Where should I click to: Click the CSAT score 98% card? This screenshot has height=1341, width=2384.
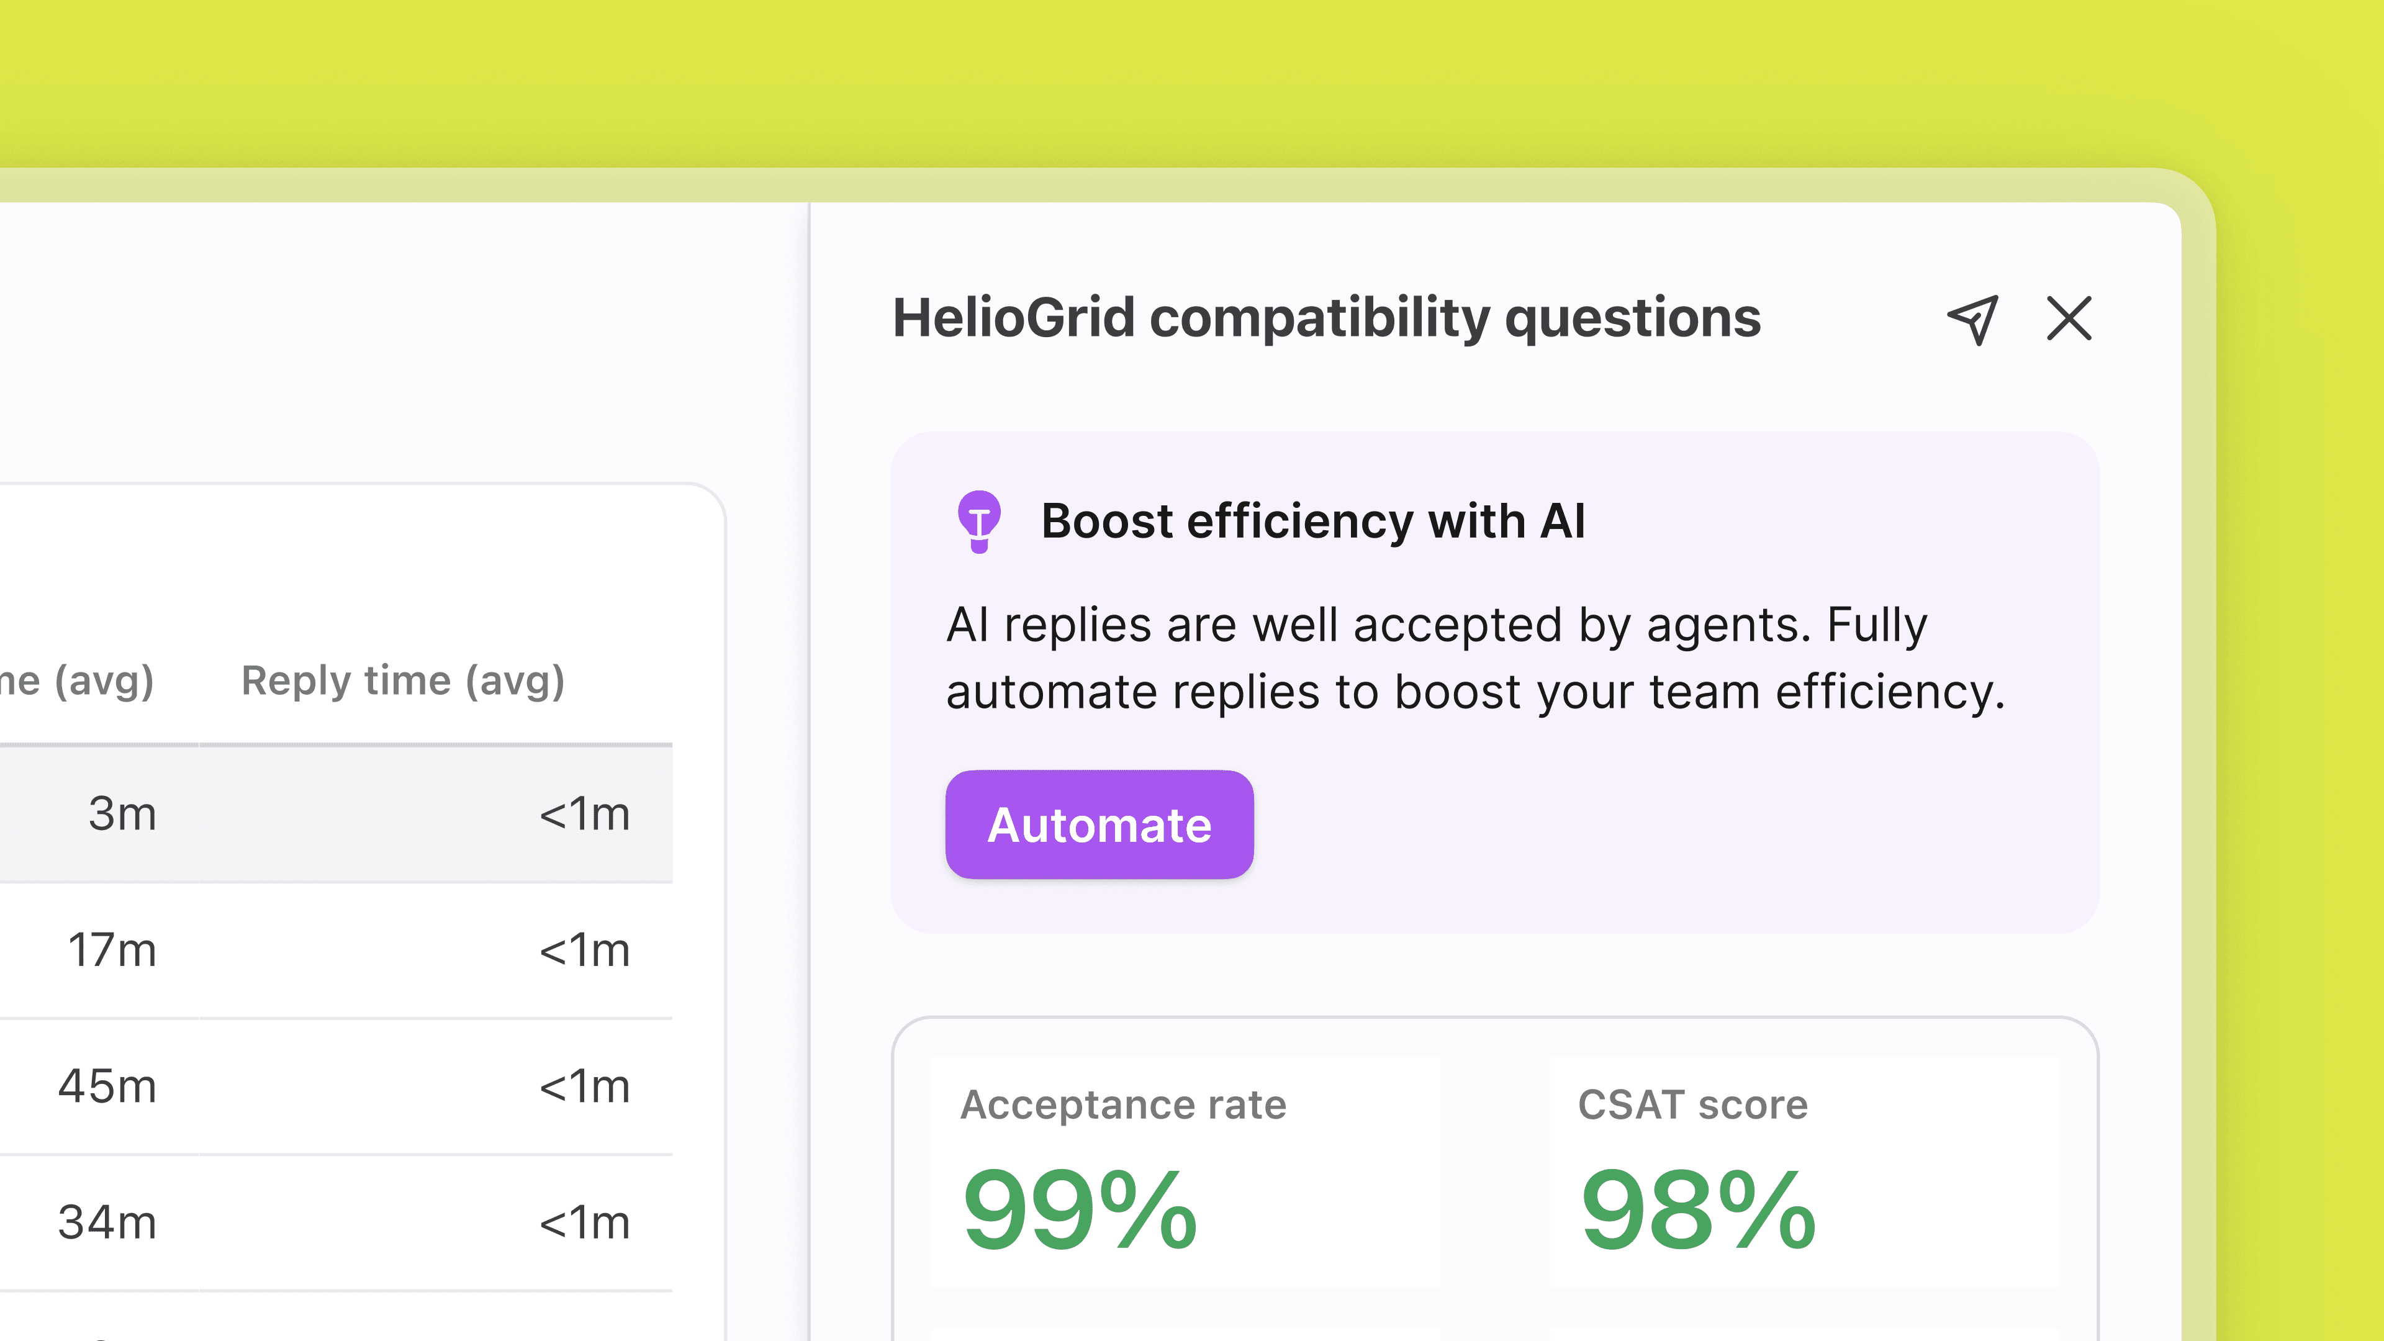point(1805,1172)
